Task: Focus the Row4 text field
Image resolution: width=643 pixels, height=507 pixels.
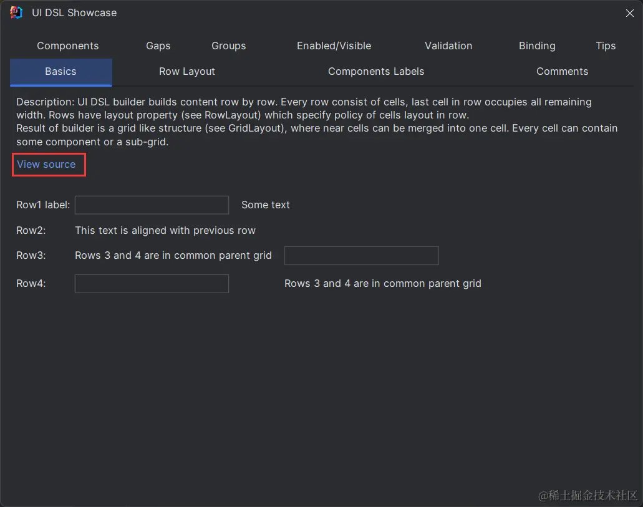Action: pos(152,284)
